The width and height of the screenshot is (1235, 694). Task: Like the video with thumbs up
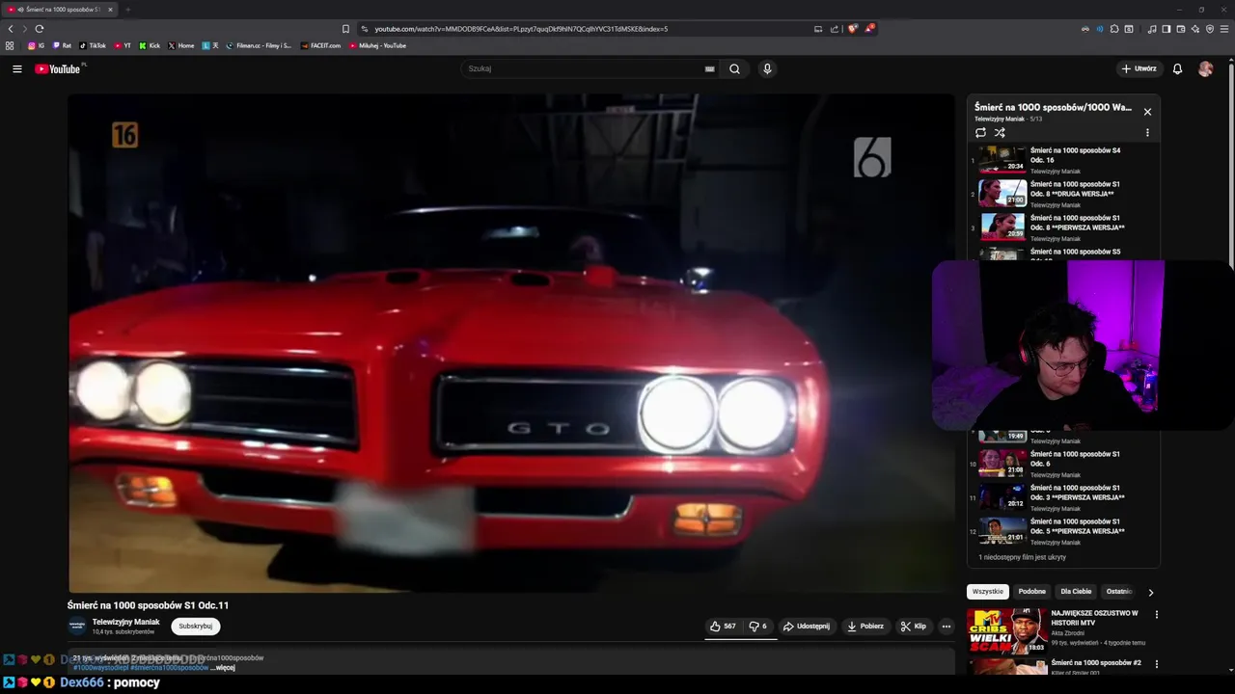tap(723, 626)
